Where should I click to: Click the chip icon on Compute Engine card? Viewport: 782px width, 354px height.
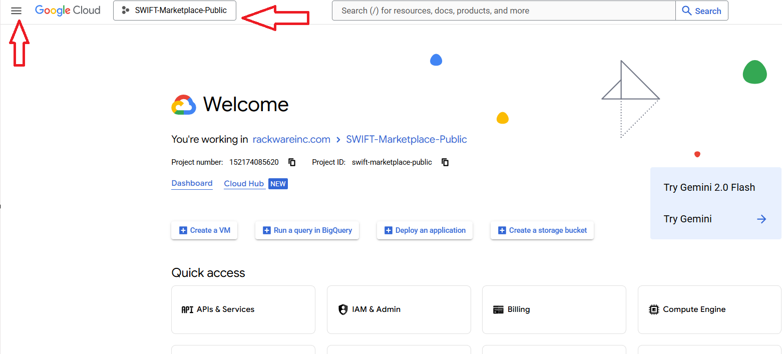(x=654, y=309)
